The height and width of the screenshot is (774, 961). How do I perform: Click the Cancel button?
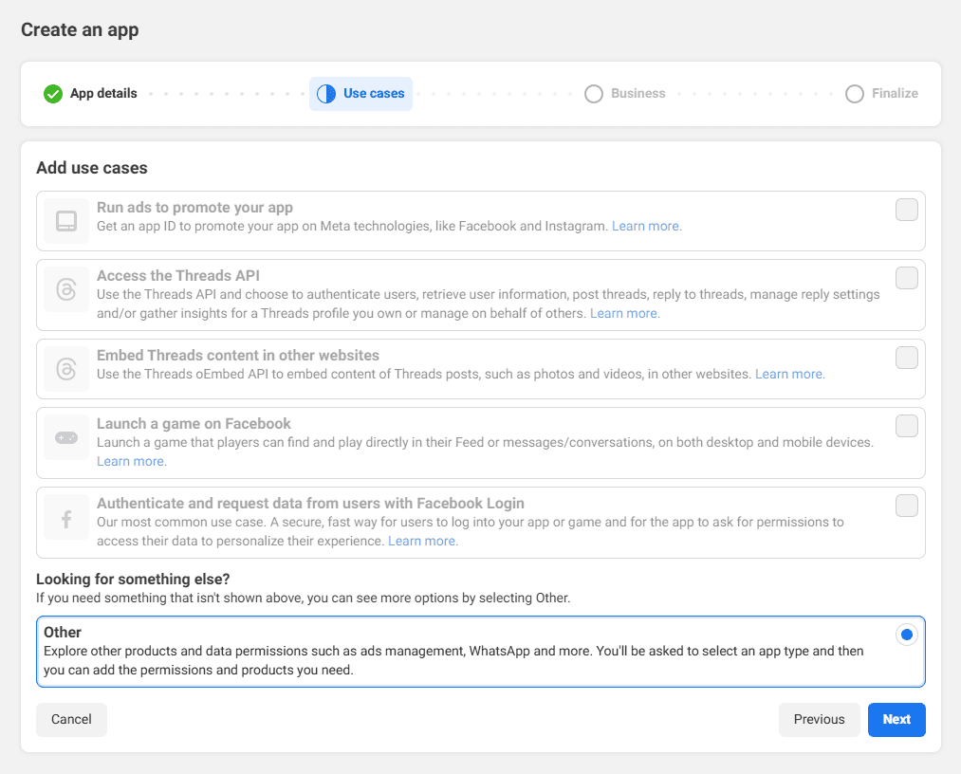[x=71, y=719]
